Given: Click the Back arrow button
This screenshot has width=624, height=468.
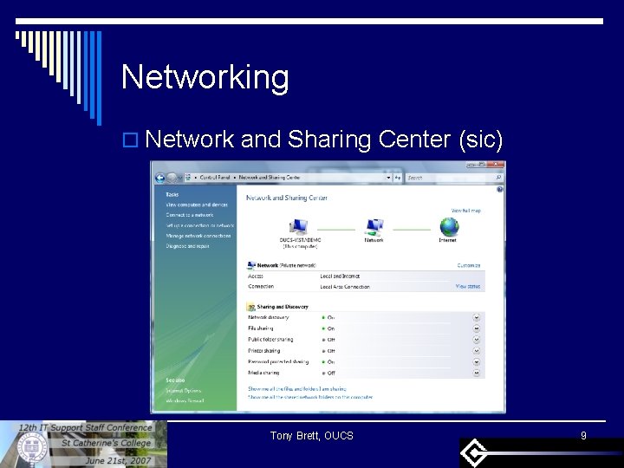Looking at the screenshot, I should [x=160, y=178].
